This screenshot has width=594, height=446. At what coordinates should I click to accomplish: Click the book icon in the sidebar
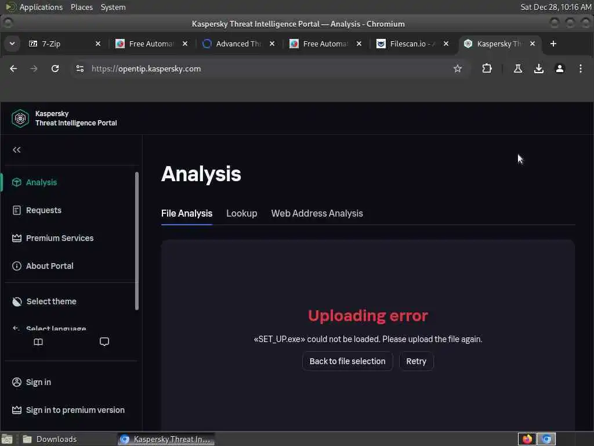[38, 341]
